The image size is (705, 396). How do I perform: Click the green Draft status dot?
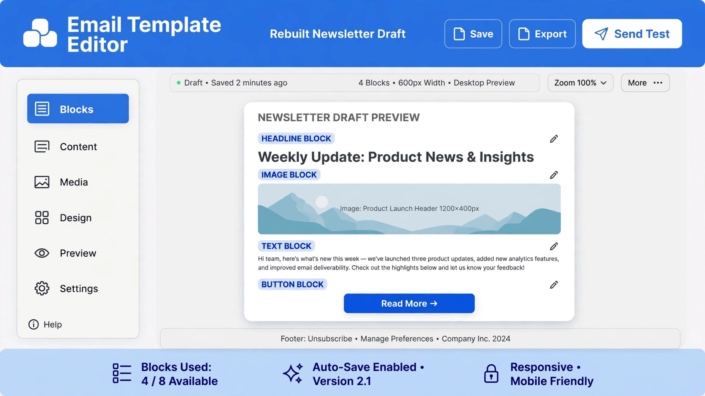[x=179, y=83]
